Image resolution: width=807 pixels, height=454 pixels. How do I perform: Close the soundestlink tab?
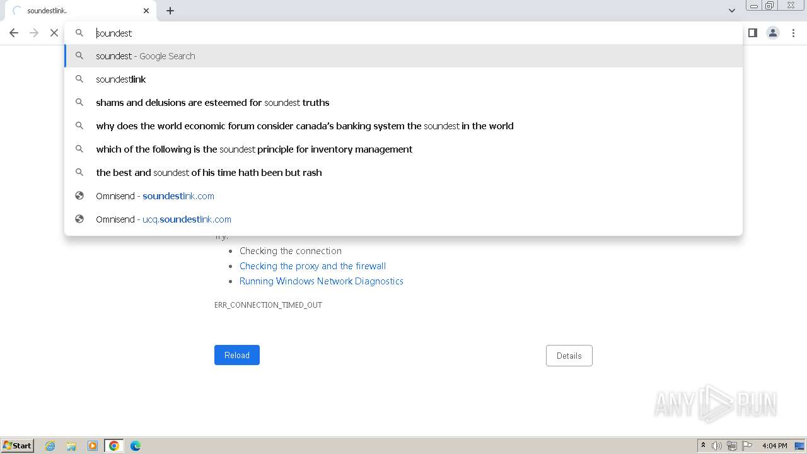pyautogui.click(x=146, y=11)
